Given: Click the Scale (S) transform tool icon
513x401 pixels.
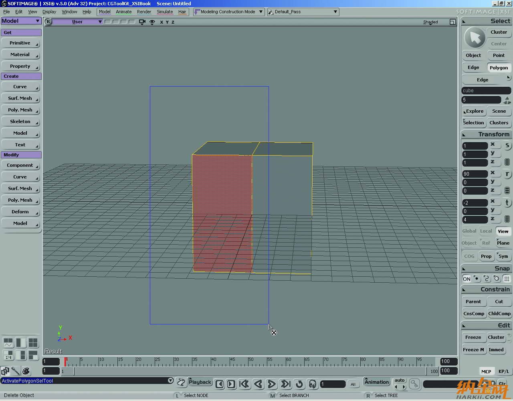Looking at the screenshot, I should [507, 146].
